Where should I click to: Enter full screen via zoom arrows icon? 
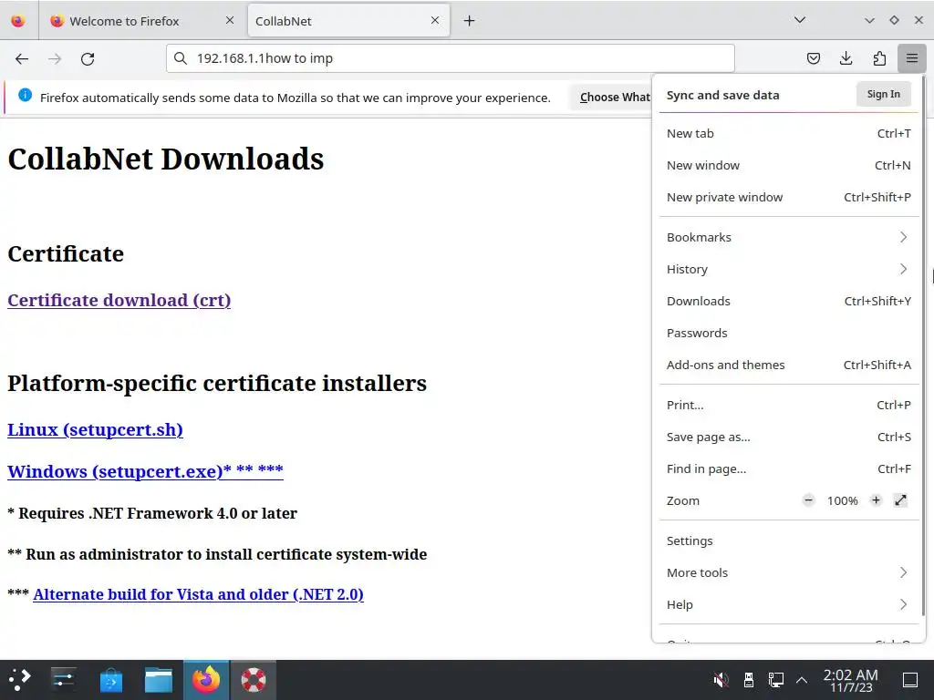(900, 500)
